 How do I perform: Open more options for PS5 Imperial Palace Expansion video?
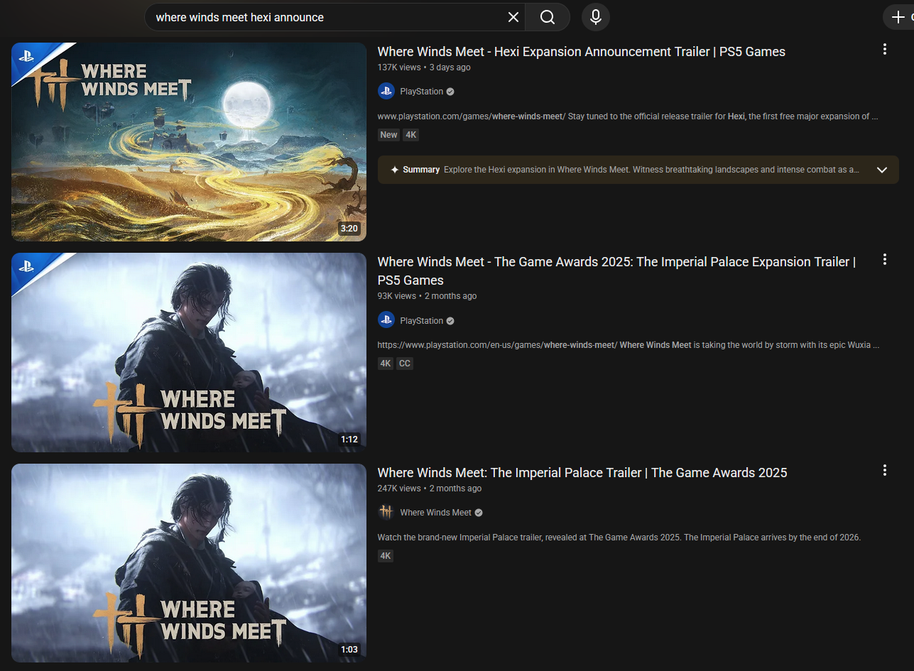(x=885, y=259)
